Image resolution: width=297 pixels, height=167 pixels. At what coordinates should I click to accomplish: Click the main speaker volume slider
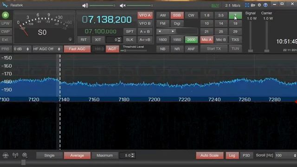point(103,6)
